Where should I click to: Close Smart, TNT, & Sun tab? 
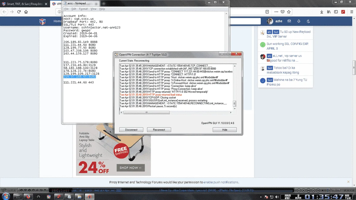pos(46,4)
